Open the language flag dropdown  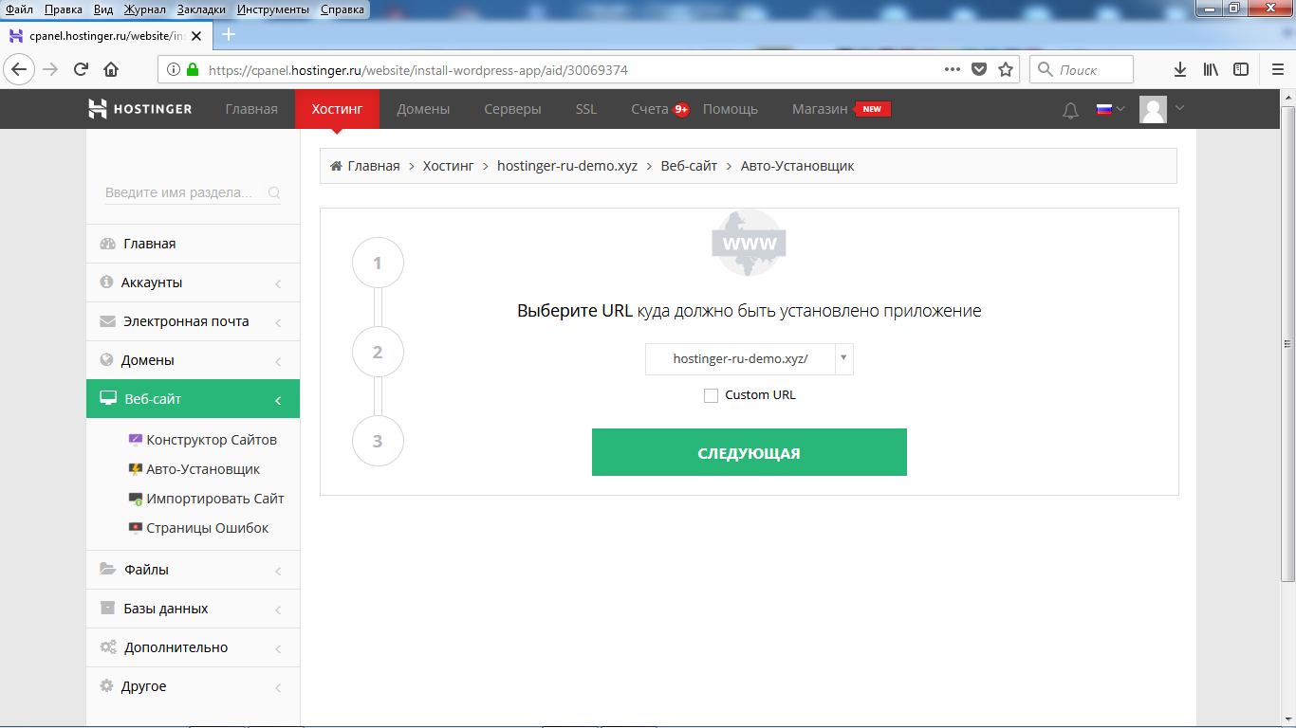1109,109
